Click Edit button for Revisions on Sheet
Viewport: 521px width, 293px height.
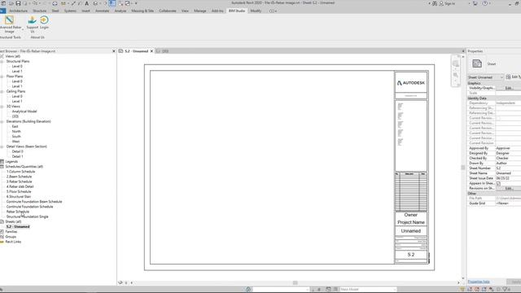(508, 188)
